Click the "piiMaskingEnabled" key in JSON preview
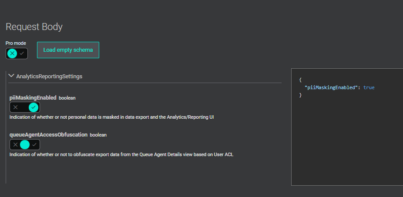Screen dimensions: 403x197 331,87
